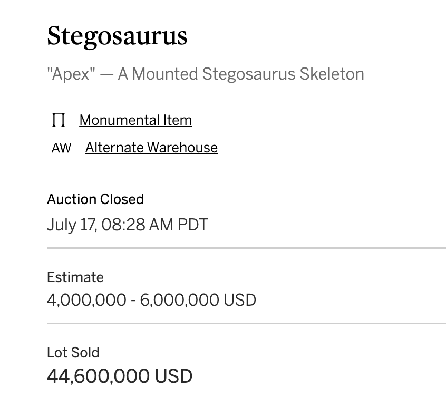This screenshot has height=406, width=446.
Task: Click the Lot Sold label
Action: [73, 353]
